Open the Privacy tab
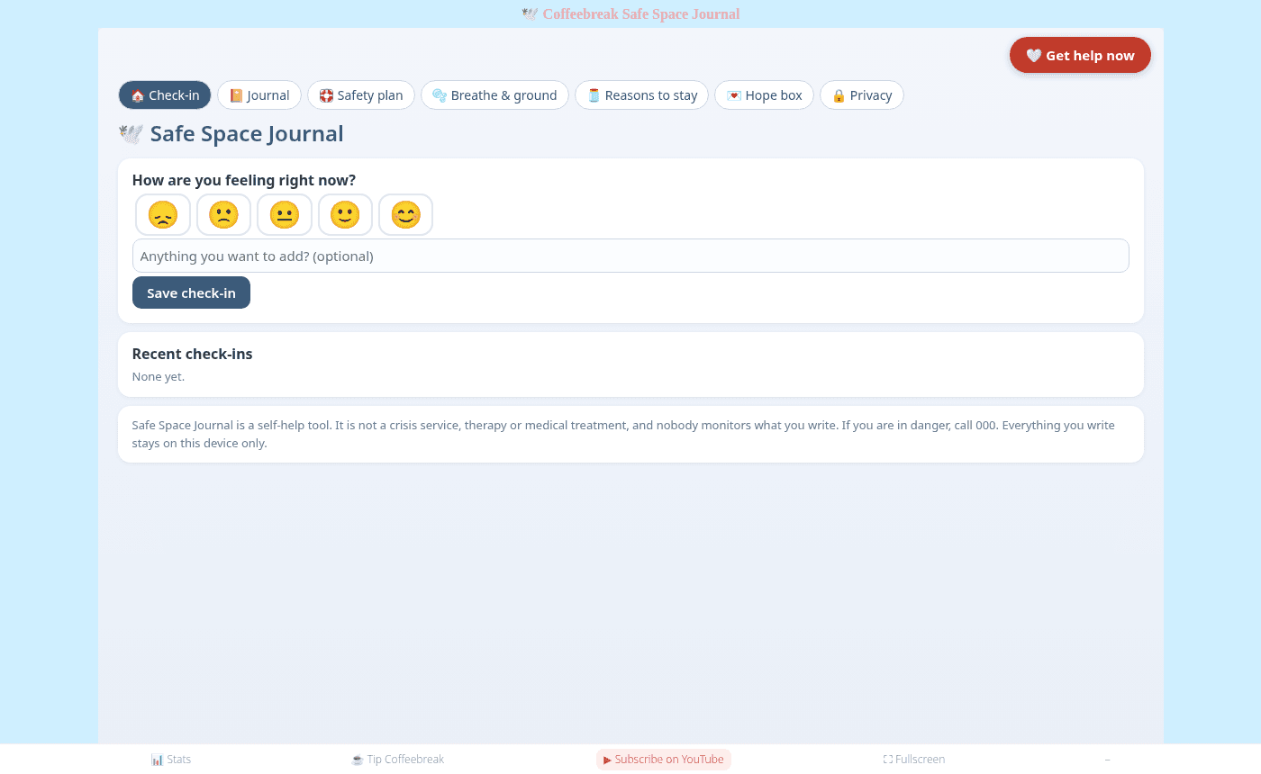The height and width of the screenshot is (774, 1261). click(862, 95)
